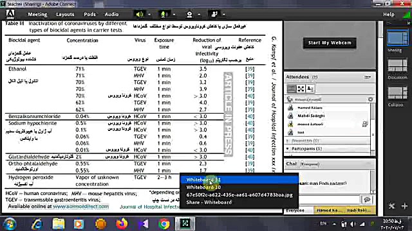Open the Meeting menu
The width and height of the screenshot is (412, 231).
click(37, 14)
